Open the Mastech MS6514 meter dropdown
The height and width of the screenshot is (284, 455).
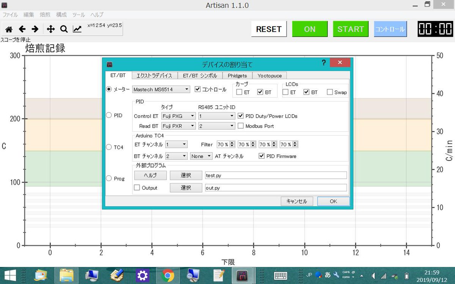coord(161,89)
